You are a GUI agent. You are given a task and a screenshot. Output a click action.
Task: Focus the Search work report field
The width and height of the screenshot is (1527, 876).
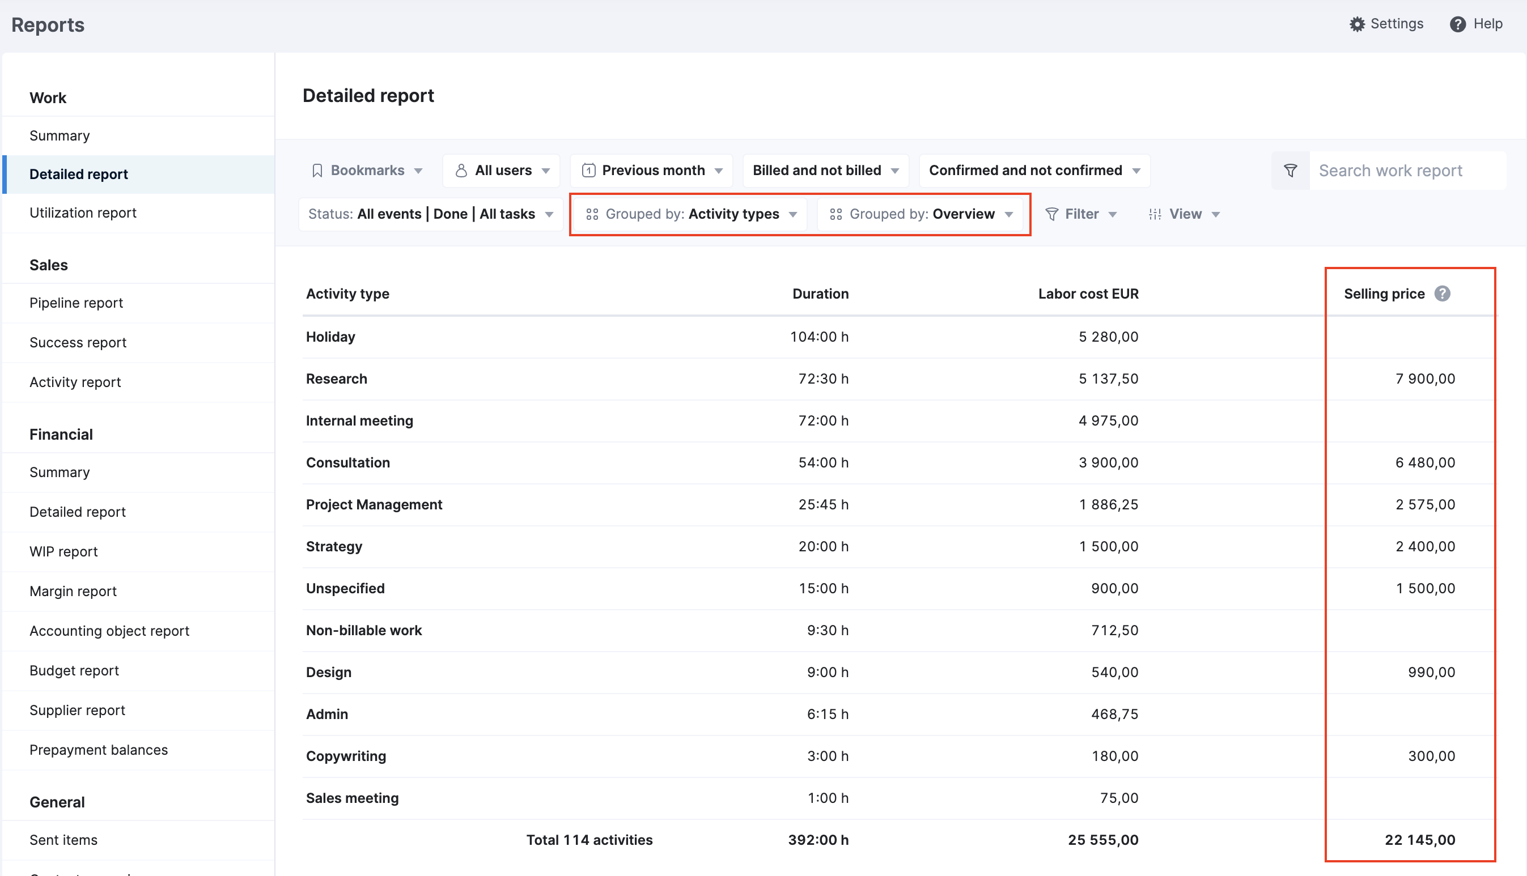(1407, 171)
